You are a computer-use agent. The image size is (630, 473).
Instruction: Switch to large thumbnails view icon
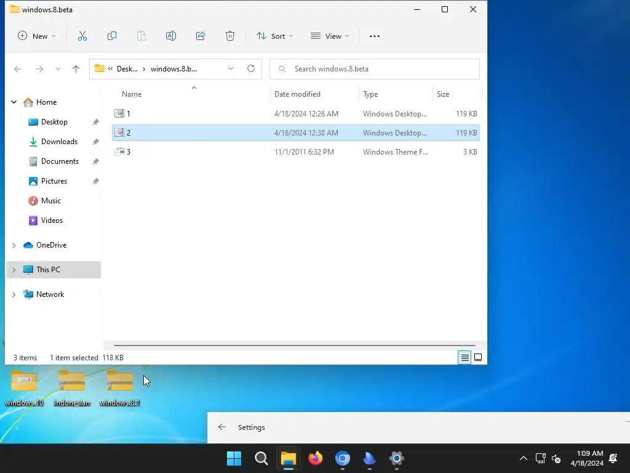pos(478,358)
